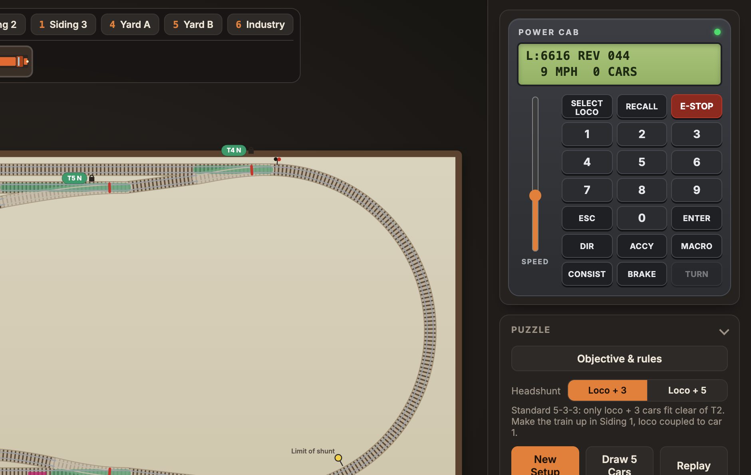Screen dimensions: 751x475
Task: Click the lock icon beside T5 N
Action: click(x=91, y=178)
